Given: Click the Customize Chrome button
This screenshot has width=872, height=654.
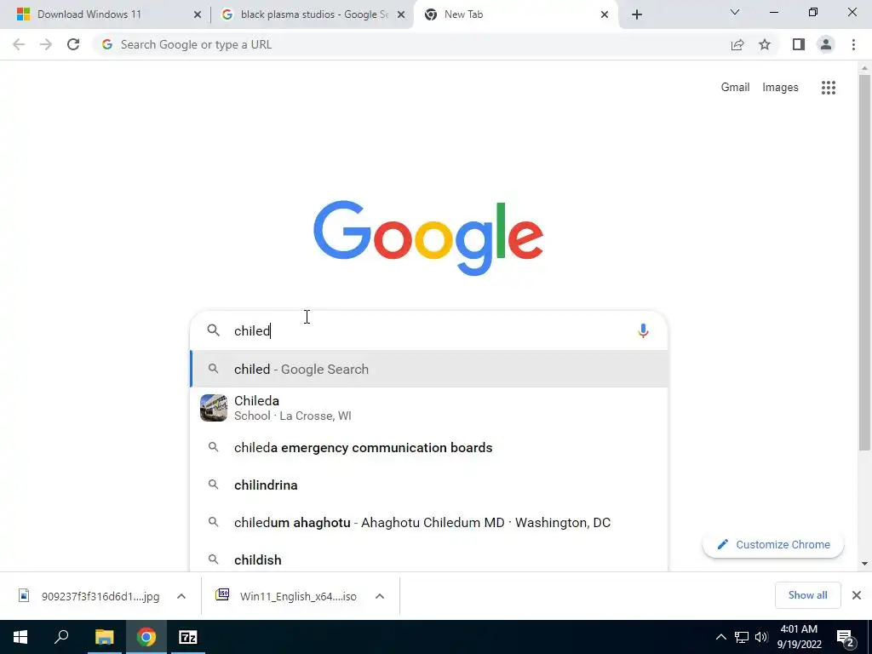Looking at the screenshot, I should coord(773,544).
